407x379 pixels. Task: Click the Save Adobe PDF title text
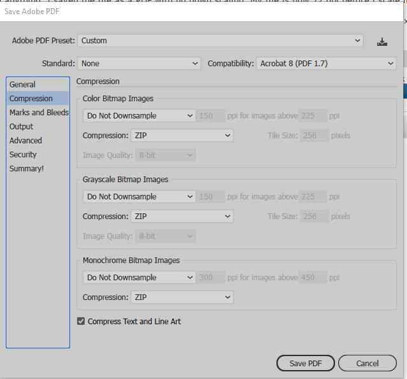[x=32, y=11]
